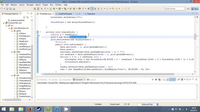Viewport: 200px width, 112px height.
Task: Open the File menu
Action: [2, 5]
